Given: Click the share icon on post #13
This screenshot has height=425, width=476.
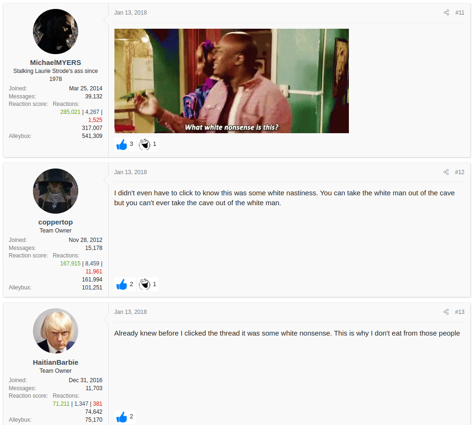Looking at the screenshot, I should point(446,312).
